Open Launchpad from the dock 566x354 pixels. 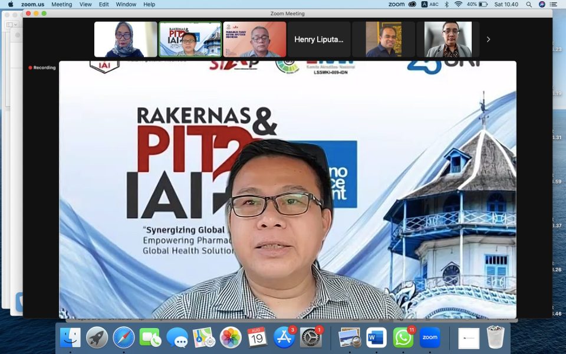pos(97,337)
